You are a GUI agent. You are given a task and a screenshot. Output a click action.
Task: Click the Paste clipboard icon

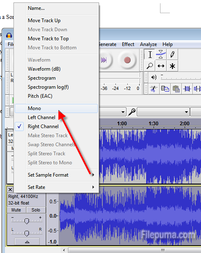176,89
